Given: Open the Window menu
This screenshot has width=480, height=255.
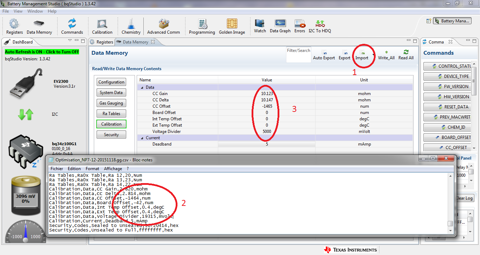Looking at the screenshot, I should pyautogui.click(x=35, y=11).
